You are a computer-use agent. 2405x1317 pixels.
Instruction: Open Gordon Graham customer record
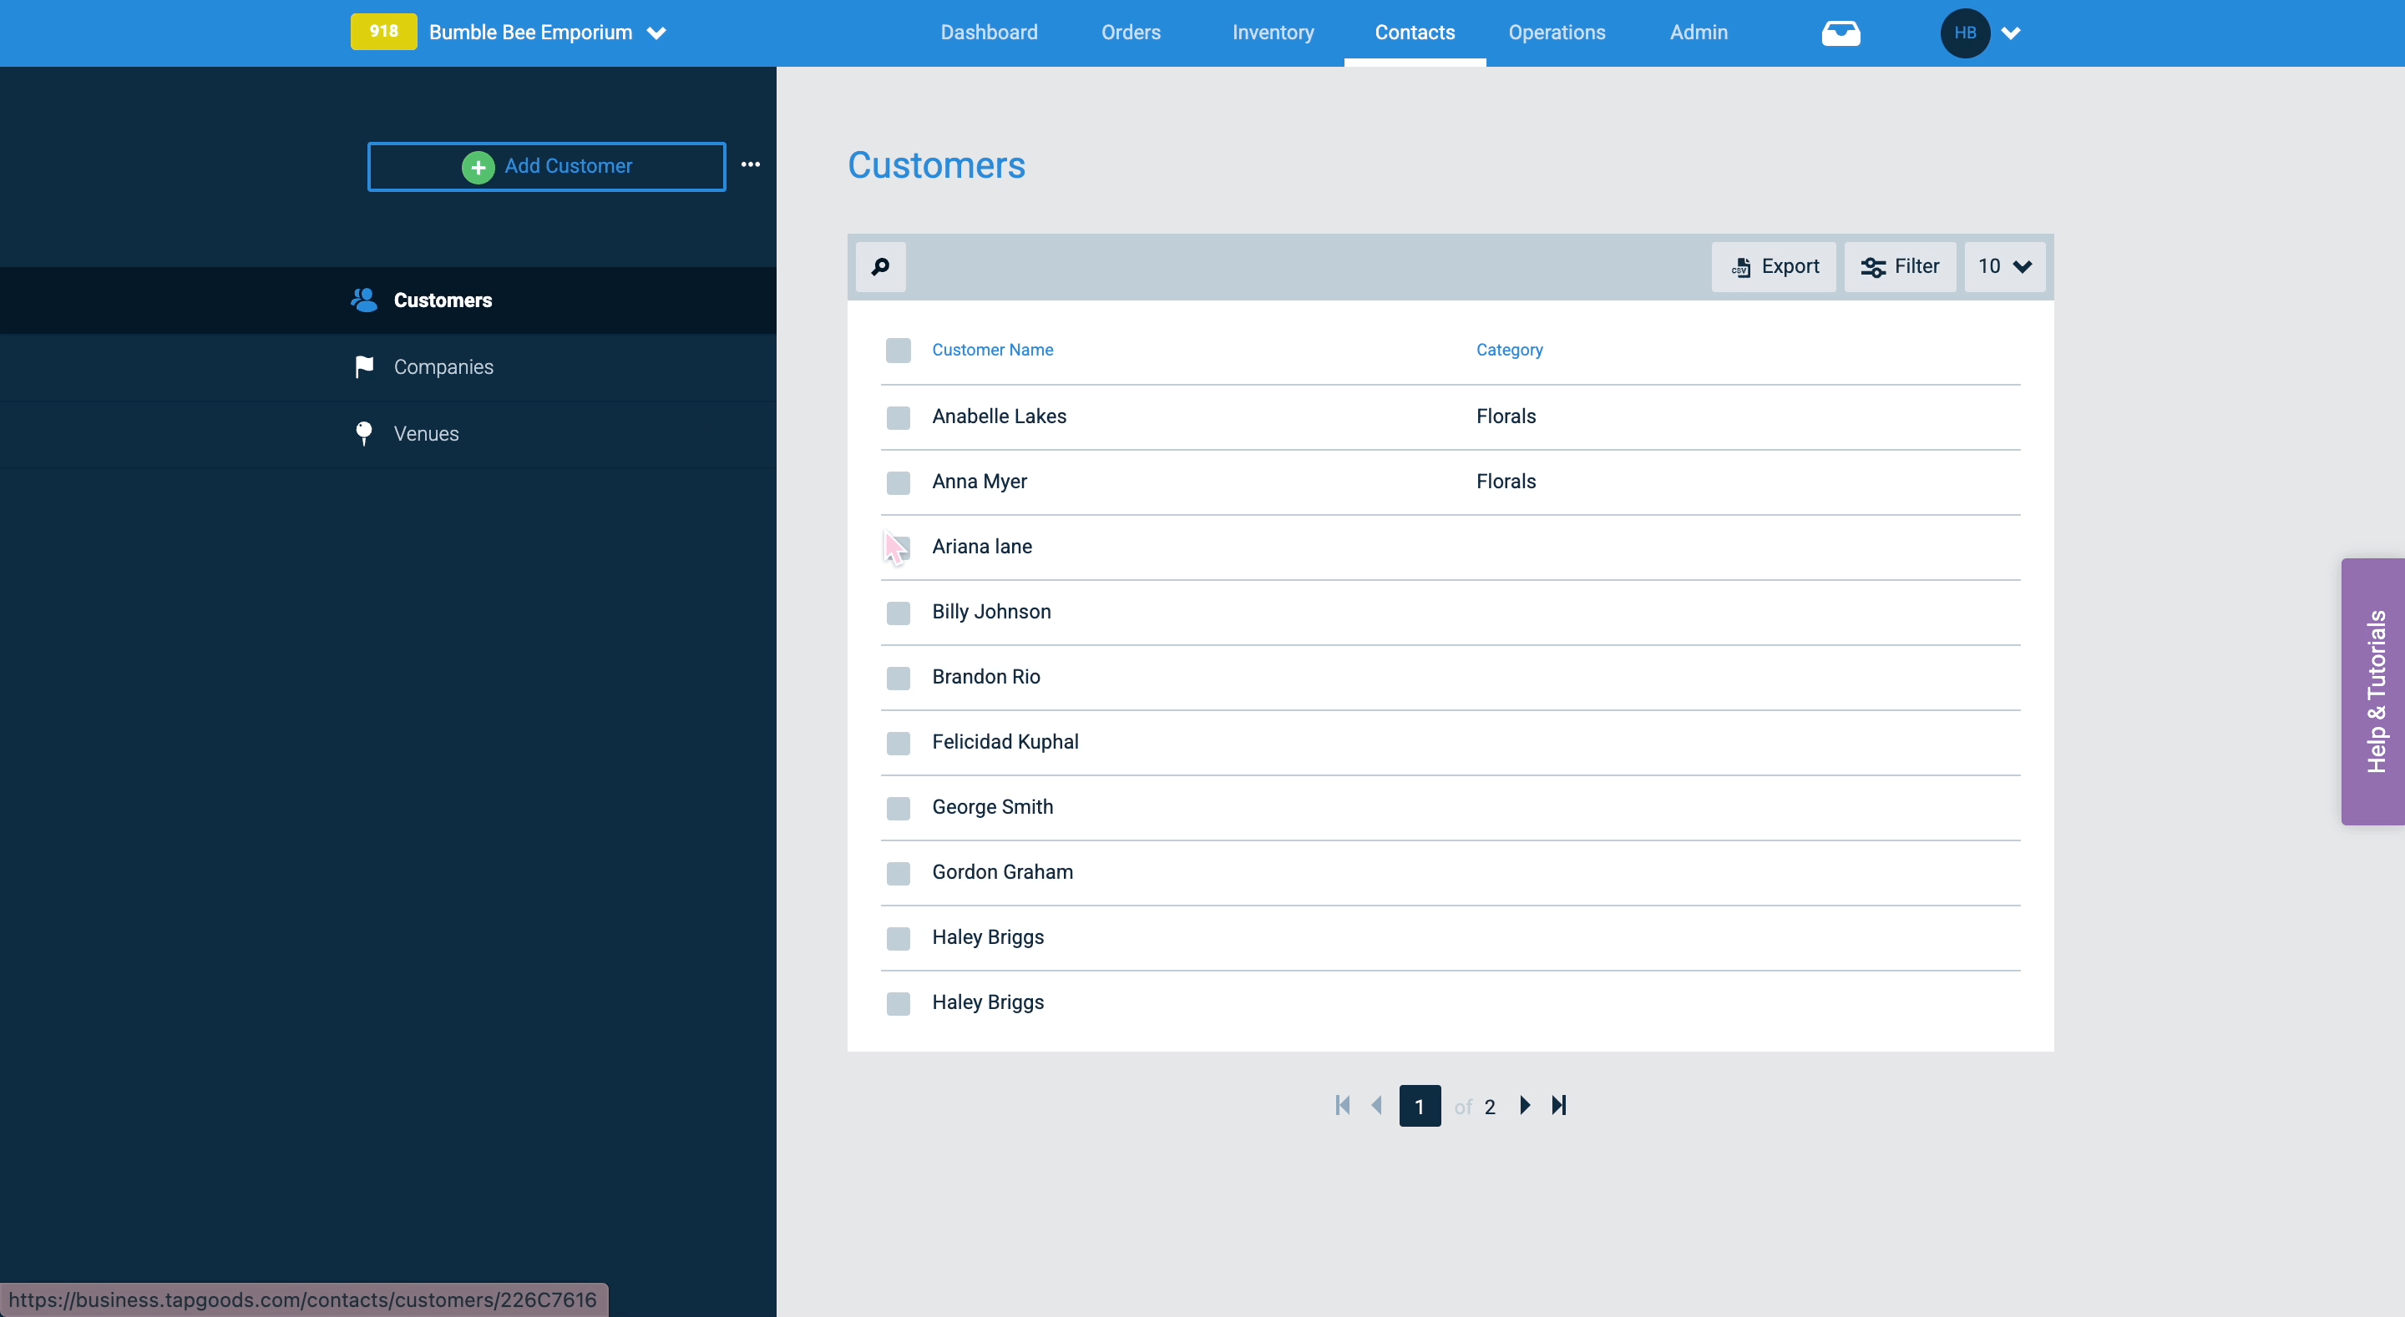tap(1002, 872)
